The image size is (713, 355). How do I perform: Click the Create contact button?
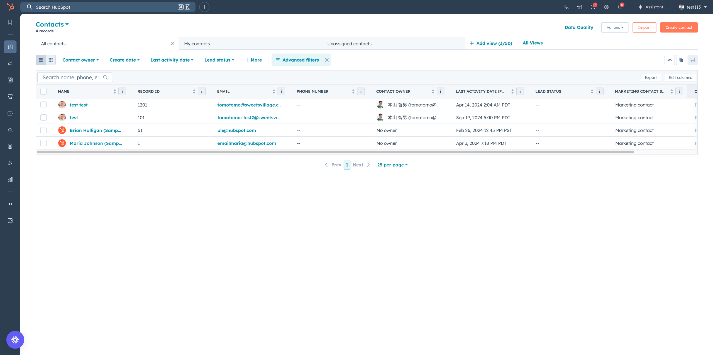point(678,28)
